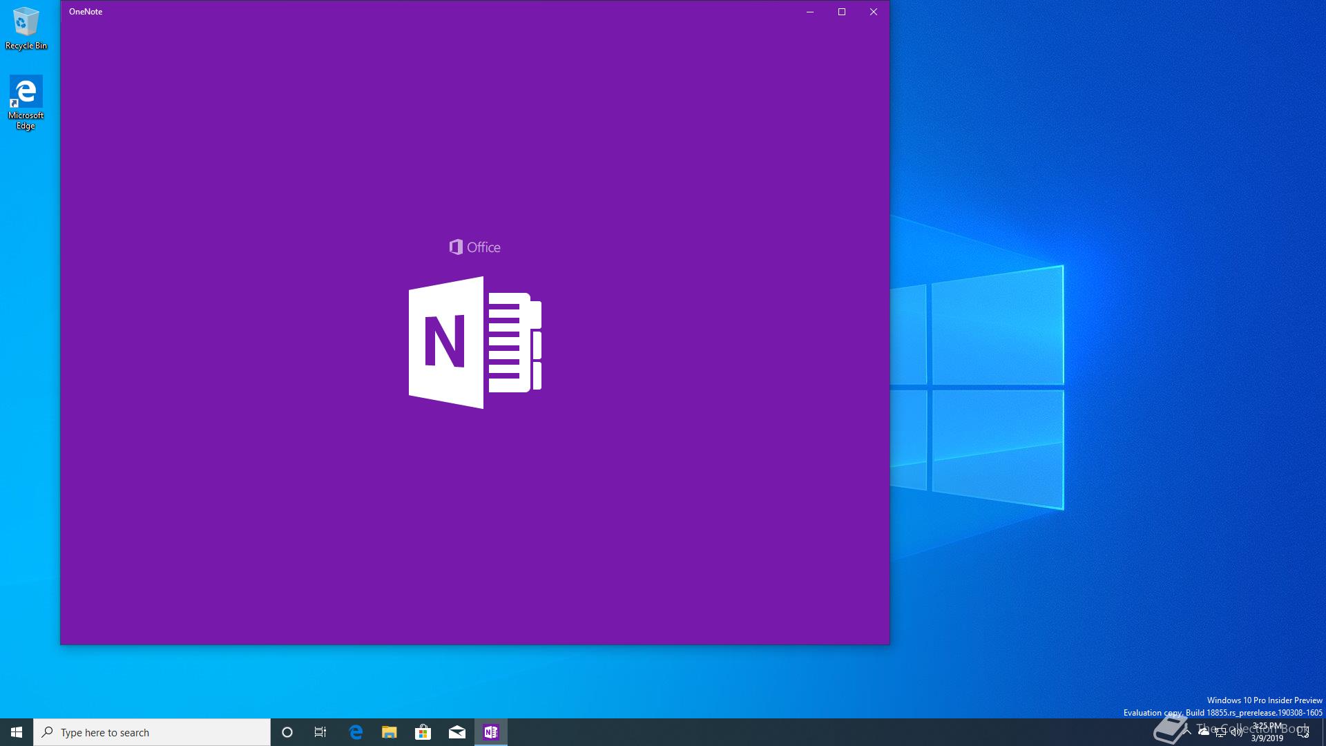Open the network status tray icon
The width and height of the screenshot is (1326, 746).
coord(1220,732)
